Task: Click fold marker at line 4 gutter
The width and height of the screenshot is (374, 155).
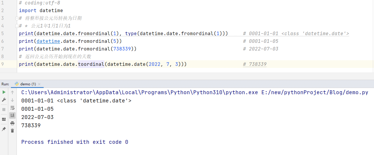Action: pyautogui.click(x=17, y=26)
